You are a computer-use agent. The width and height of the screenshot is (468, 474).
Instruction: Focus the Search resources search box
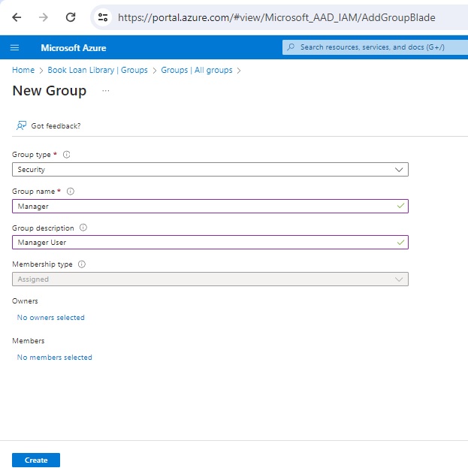[375, 47]
